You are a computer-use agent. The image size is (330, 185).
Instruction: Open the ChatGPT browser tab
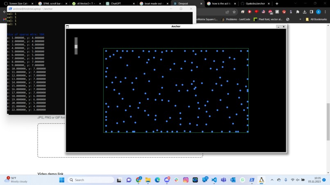tap(120, 4)
